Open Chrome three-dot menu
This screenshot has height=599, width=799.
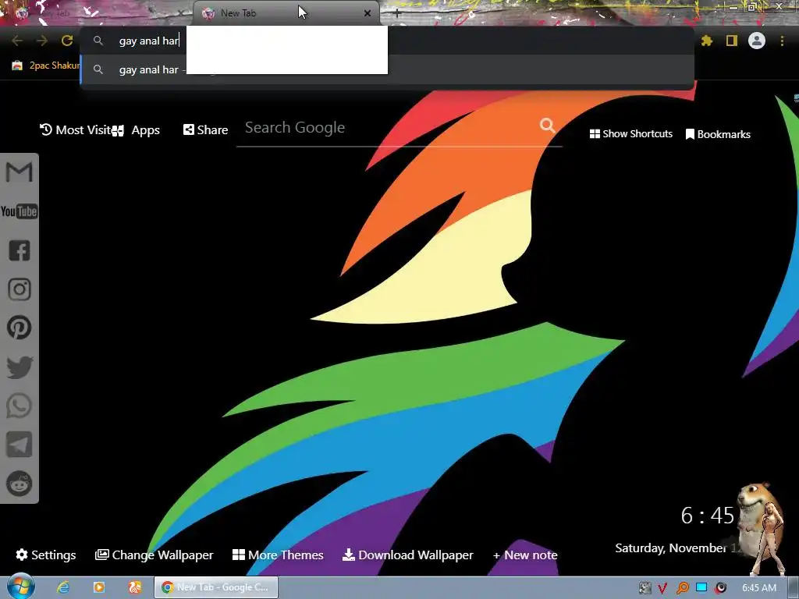(x=782, y=41)
